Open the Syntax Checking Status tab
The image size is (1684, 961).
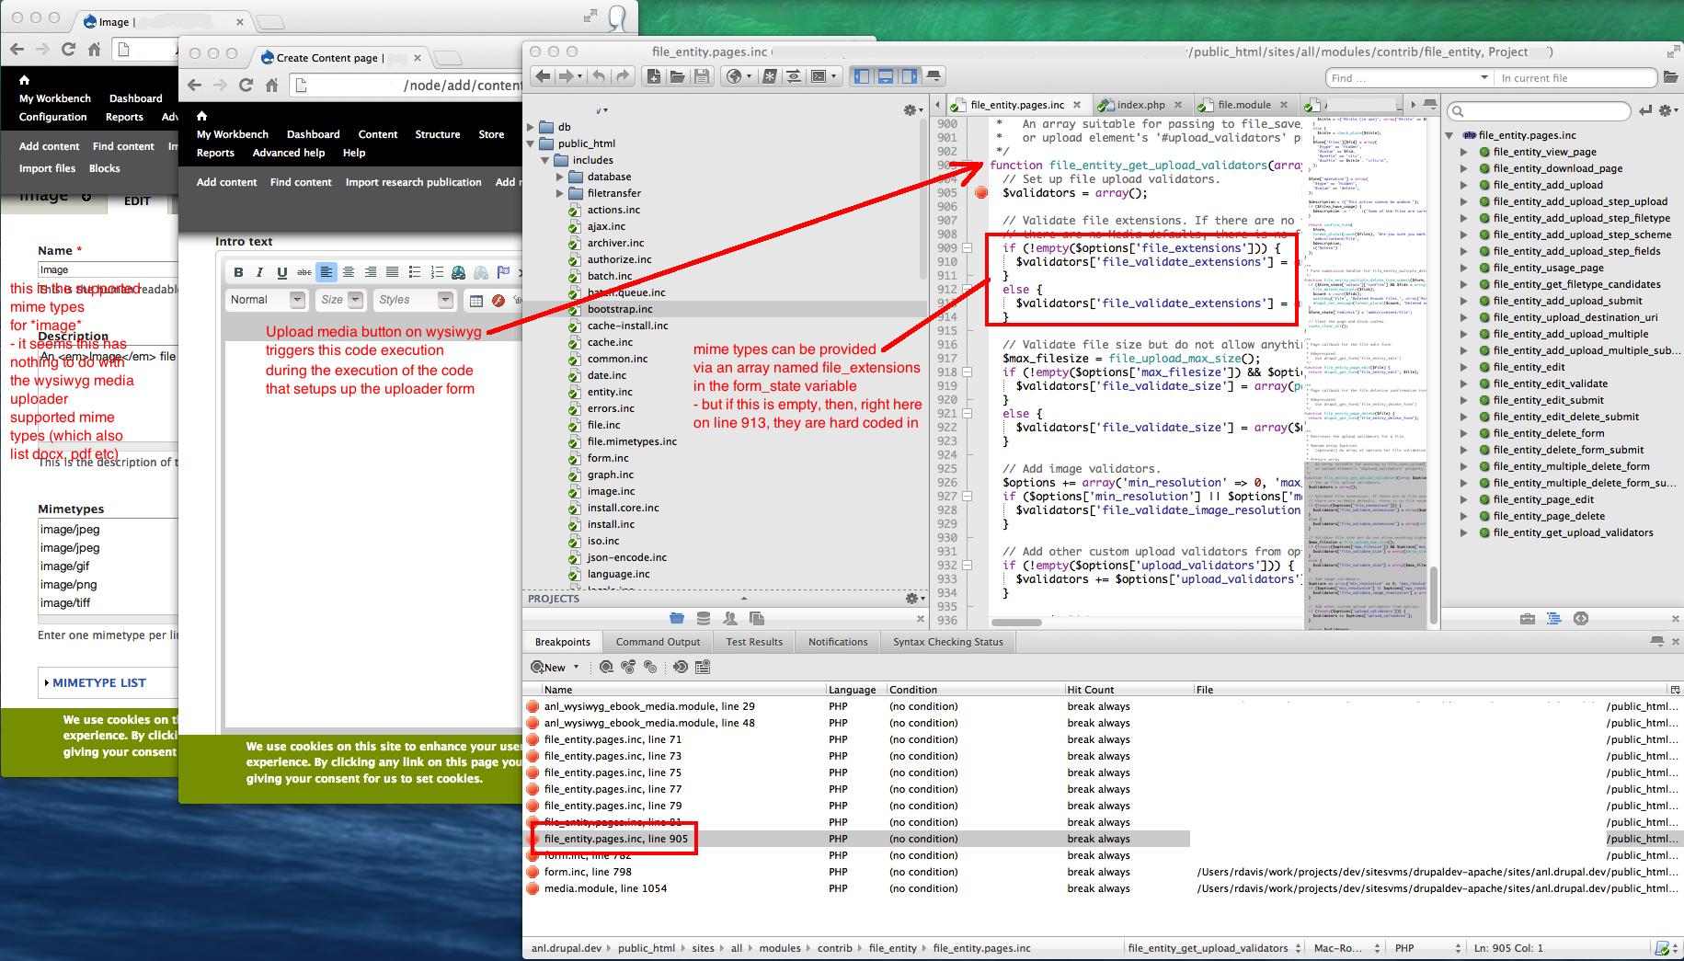point(947,642)
